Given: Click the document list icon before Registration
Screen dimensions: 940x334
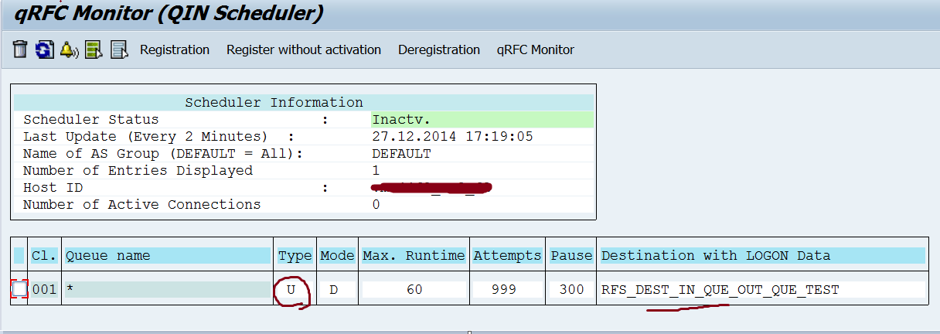Looking at the screenshot, I should tap(118, 49).
